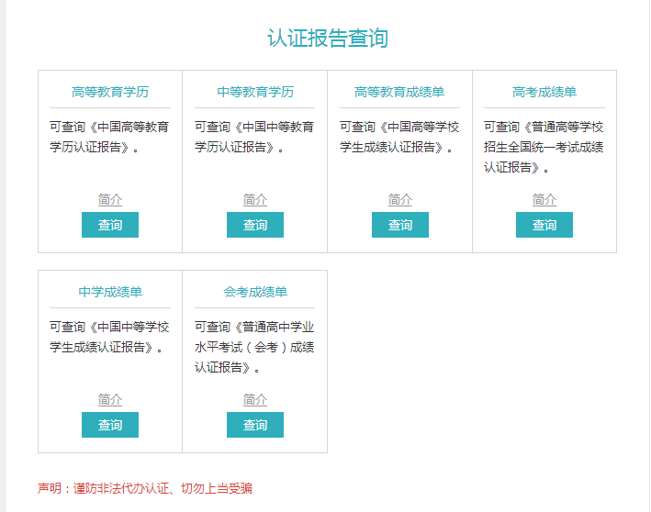This screenshot has height=512, width=651.
Task: Open 简介 link for 会考成绩单
Action: [255, 399]
